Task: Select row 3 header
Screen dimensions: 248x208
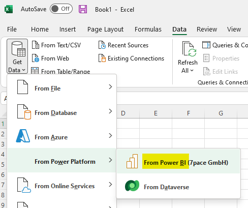Action: 3,144
